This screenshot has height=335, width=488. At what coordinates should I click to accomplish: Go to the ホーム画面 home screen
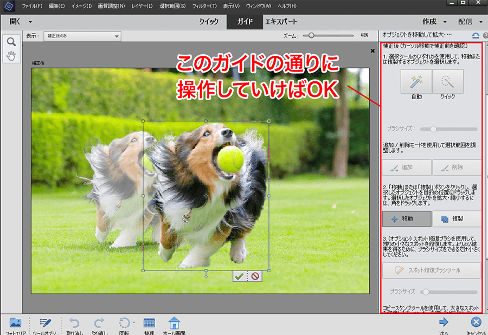174,324
